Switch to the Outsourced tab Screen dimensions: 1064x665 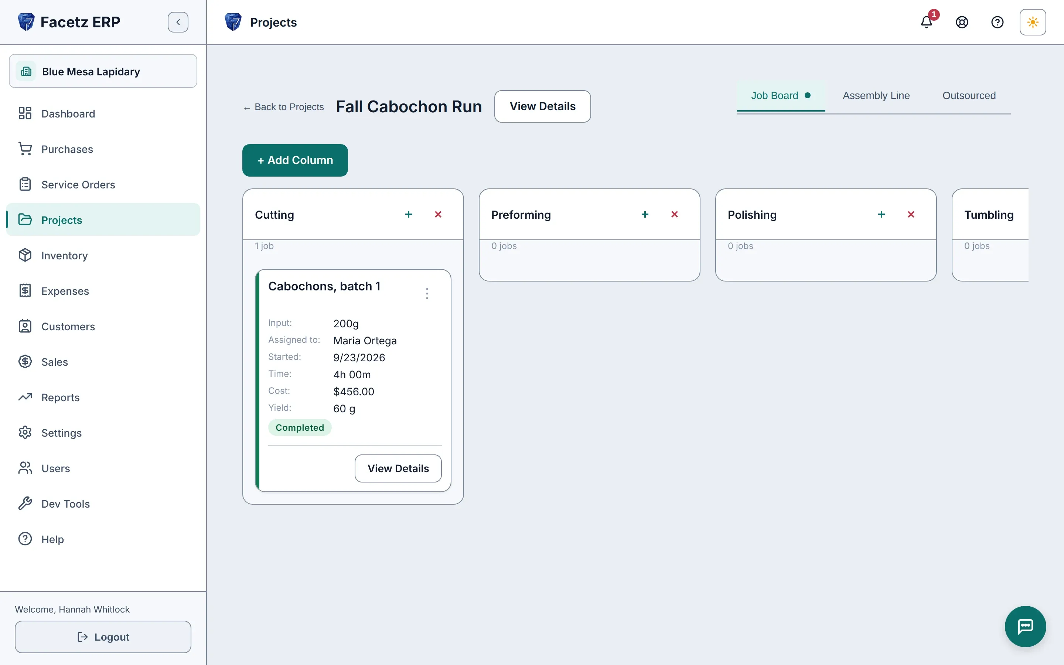(969, 95)
